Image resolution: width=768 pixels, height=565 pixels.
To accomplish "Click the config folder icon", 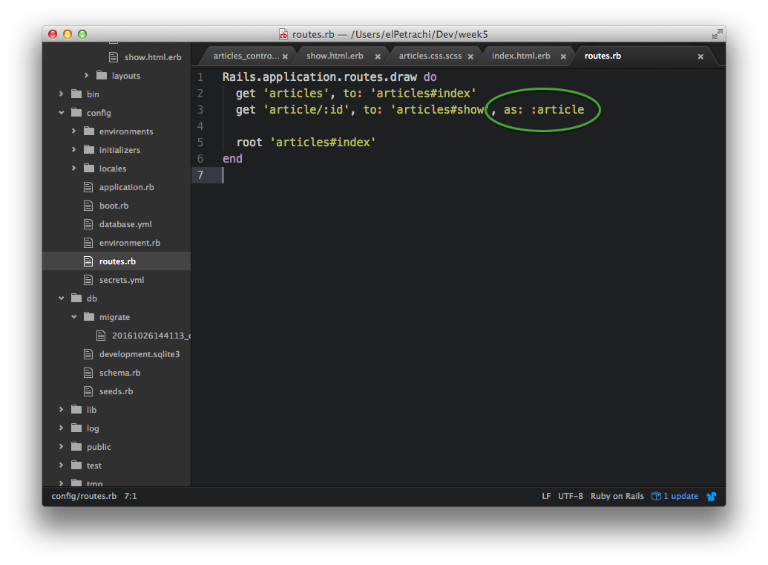I will coord(76,112).
